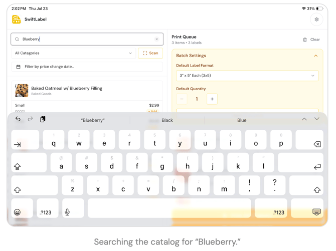Viewport: 336px width, 251px height.
Task: Tap the b key
Action: [x=174, y=185]
